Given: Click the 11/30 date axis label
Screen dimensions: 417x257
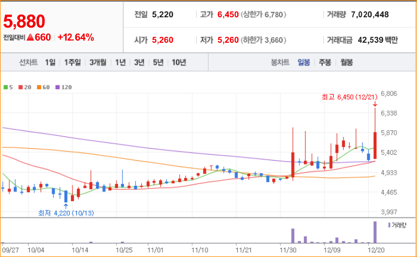Looking at the screenshot, I should pos(288,250).
